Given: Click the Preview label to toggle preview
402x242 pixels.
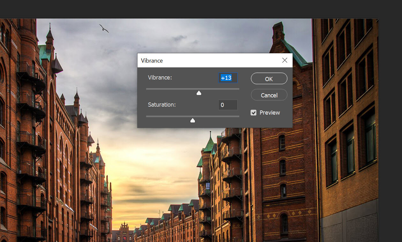Looking at the screenshot, I should tap(270, 112).
